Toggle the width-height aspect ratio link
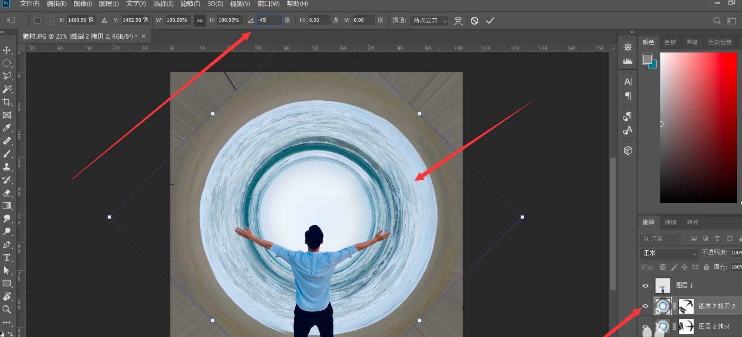Image resolution: width=742 pixels, height=337 pixels. click(x=199, y=20)
